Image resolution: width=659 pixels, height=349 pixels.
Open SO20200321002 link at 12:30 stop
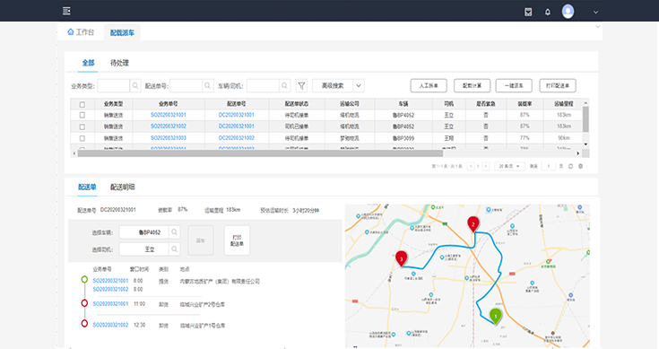coord(110,325)
